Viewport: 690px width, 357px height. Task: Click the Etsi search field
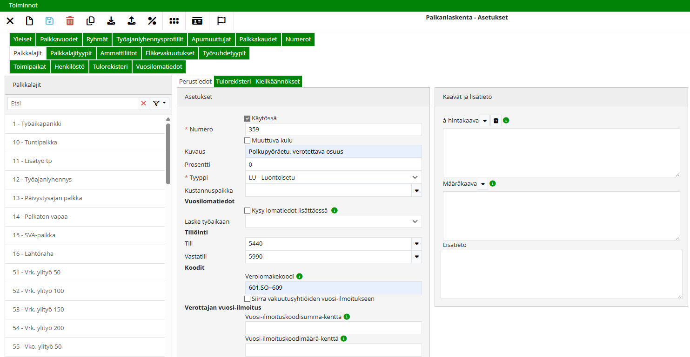(x=72, y=104)
